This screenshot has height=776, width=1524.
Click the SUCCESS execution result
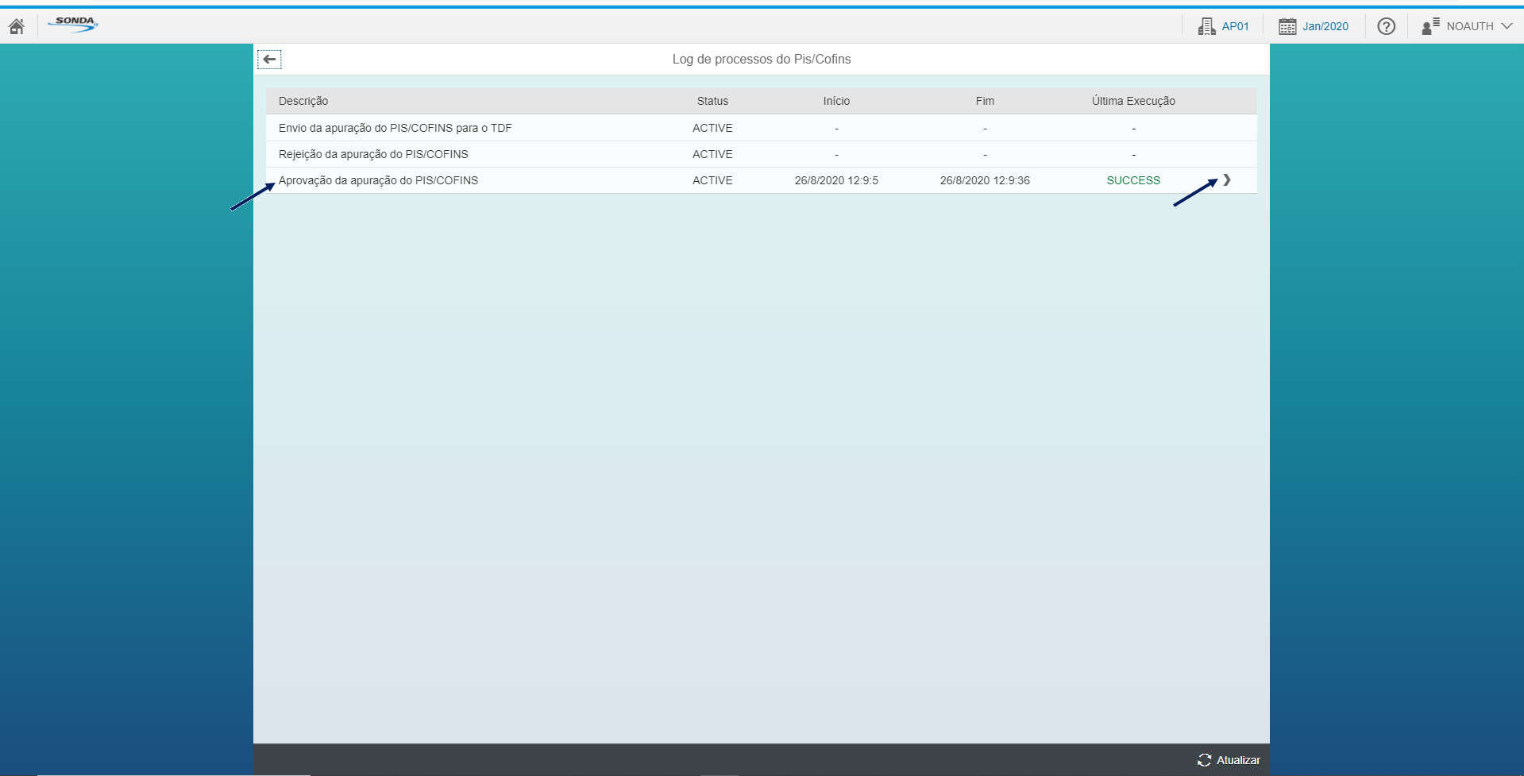[1133, 180]
